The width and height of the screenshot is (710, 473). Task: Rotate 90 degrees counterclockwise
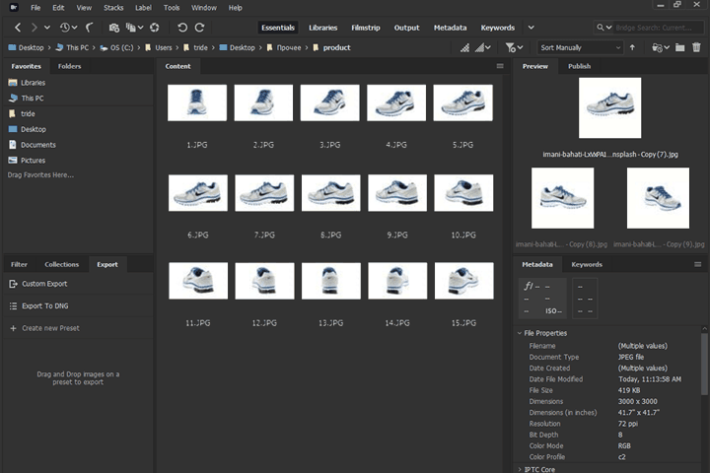click(x=182, y=28)
